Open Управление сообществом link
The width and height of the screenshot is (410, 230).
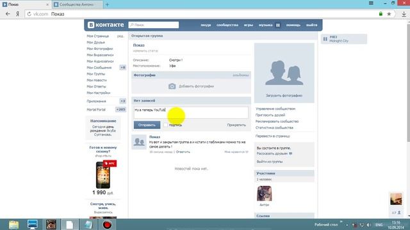pyautogui.click(x=275, y=109)
